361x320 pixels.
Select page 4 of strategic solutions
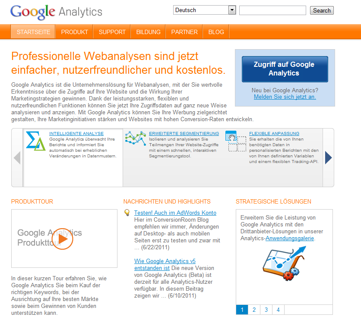coord(278,310)
